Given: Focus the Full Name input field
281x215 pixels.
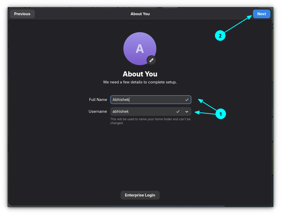Looking at the screenshot, I should click(151, 100).
